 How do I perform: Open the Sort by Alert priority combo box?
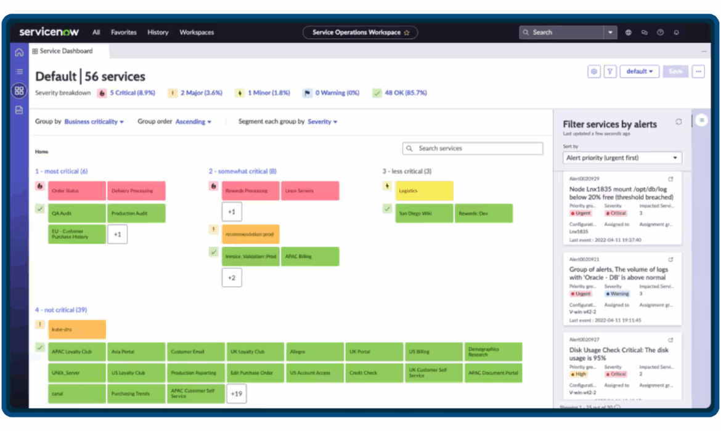coord(622,158)
